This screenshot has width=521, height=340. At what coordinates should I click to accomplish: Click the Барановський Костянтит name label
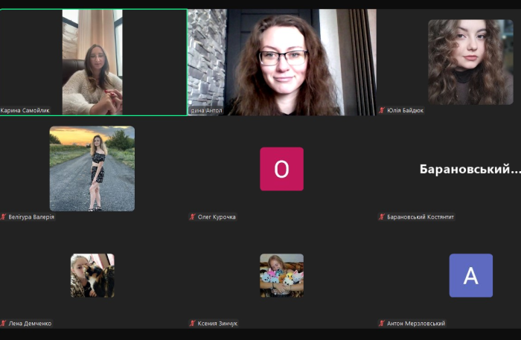click(421, 217)
